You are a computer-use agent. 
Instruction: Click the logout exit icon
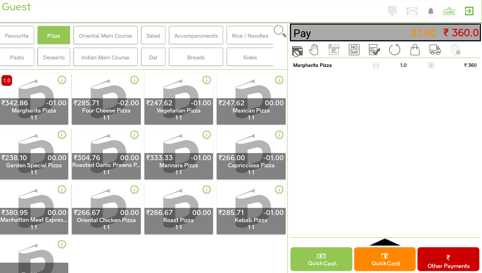(x=469, y=11)
